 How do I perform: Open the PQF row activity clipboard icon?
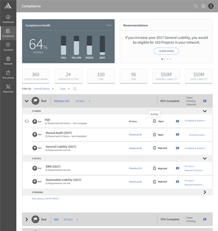pyautogui.click(x=154, y=121)
